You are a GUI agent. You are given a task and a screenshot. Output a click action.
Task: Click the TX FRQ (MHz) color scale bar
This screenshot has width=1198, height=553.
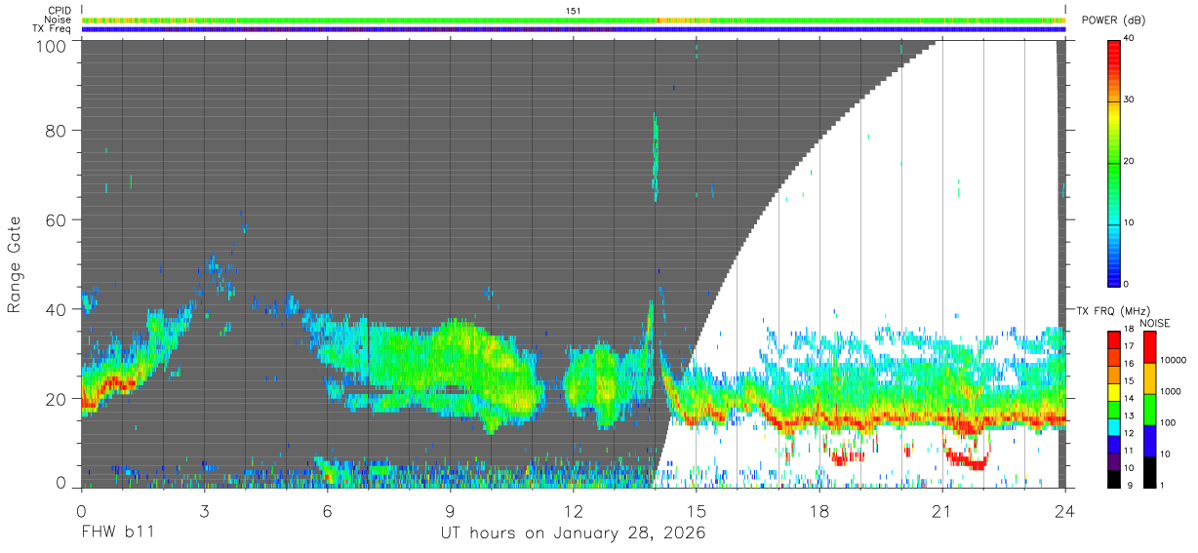pyautogui.click(x=1114, y=409)
